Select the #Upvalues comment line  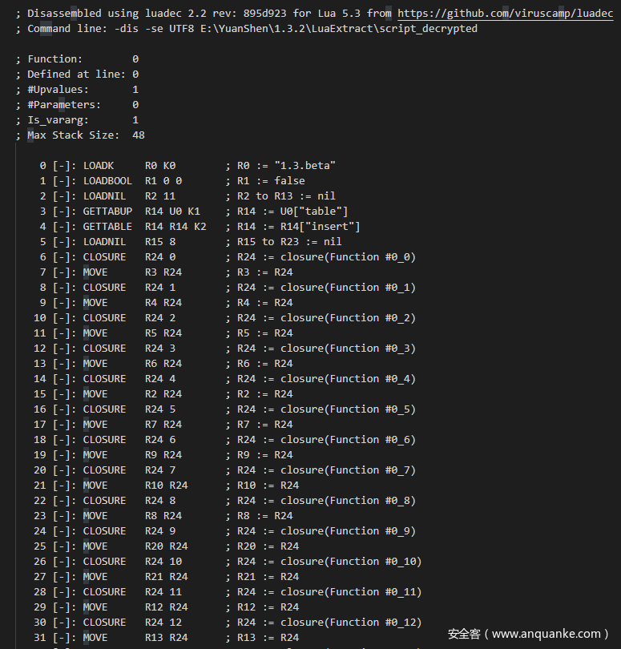(77, 90)
